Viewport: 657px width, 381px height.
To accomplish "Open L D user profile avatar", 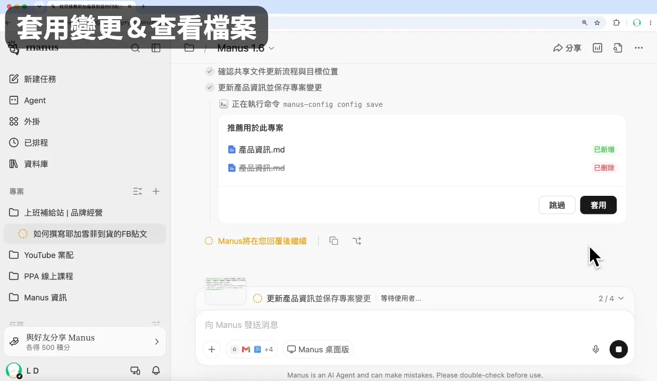I will (13, 370).
